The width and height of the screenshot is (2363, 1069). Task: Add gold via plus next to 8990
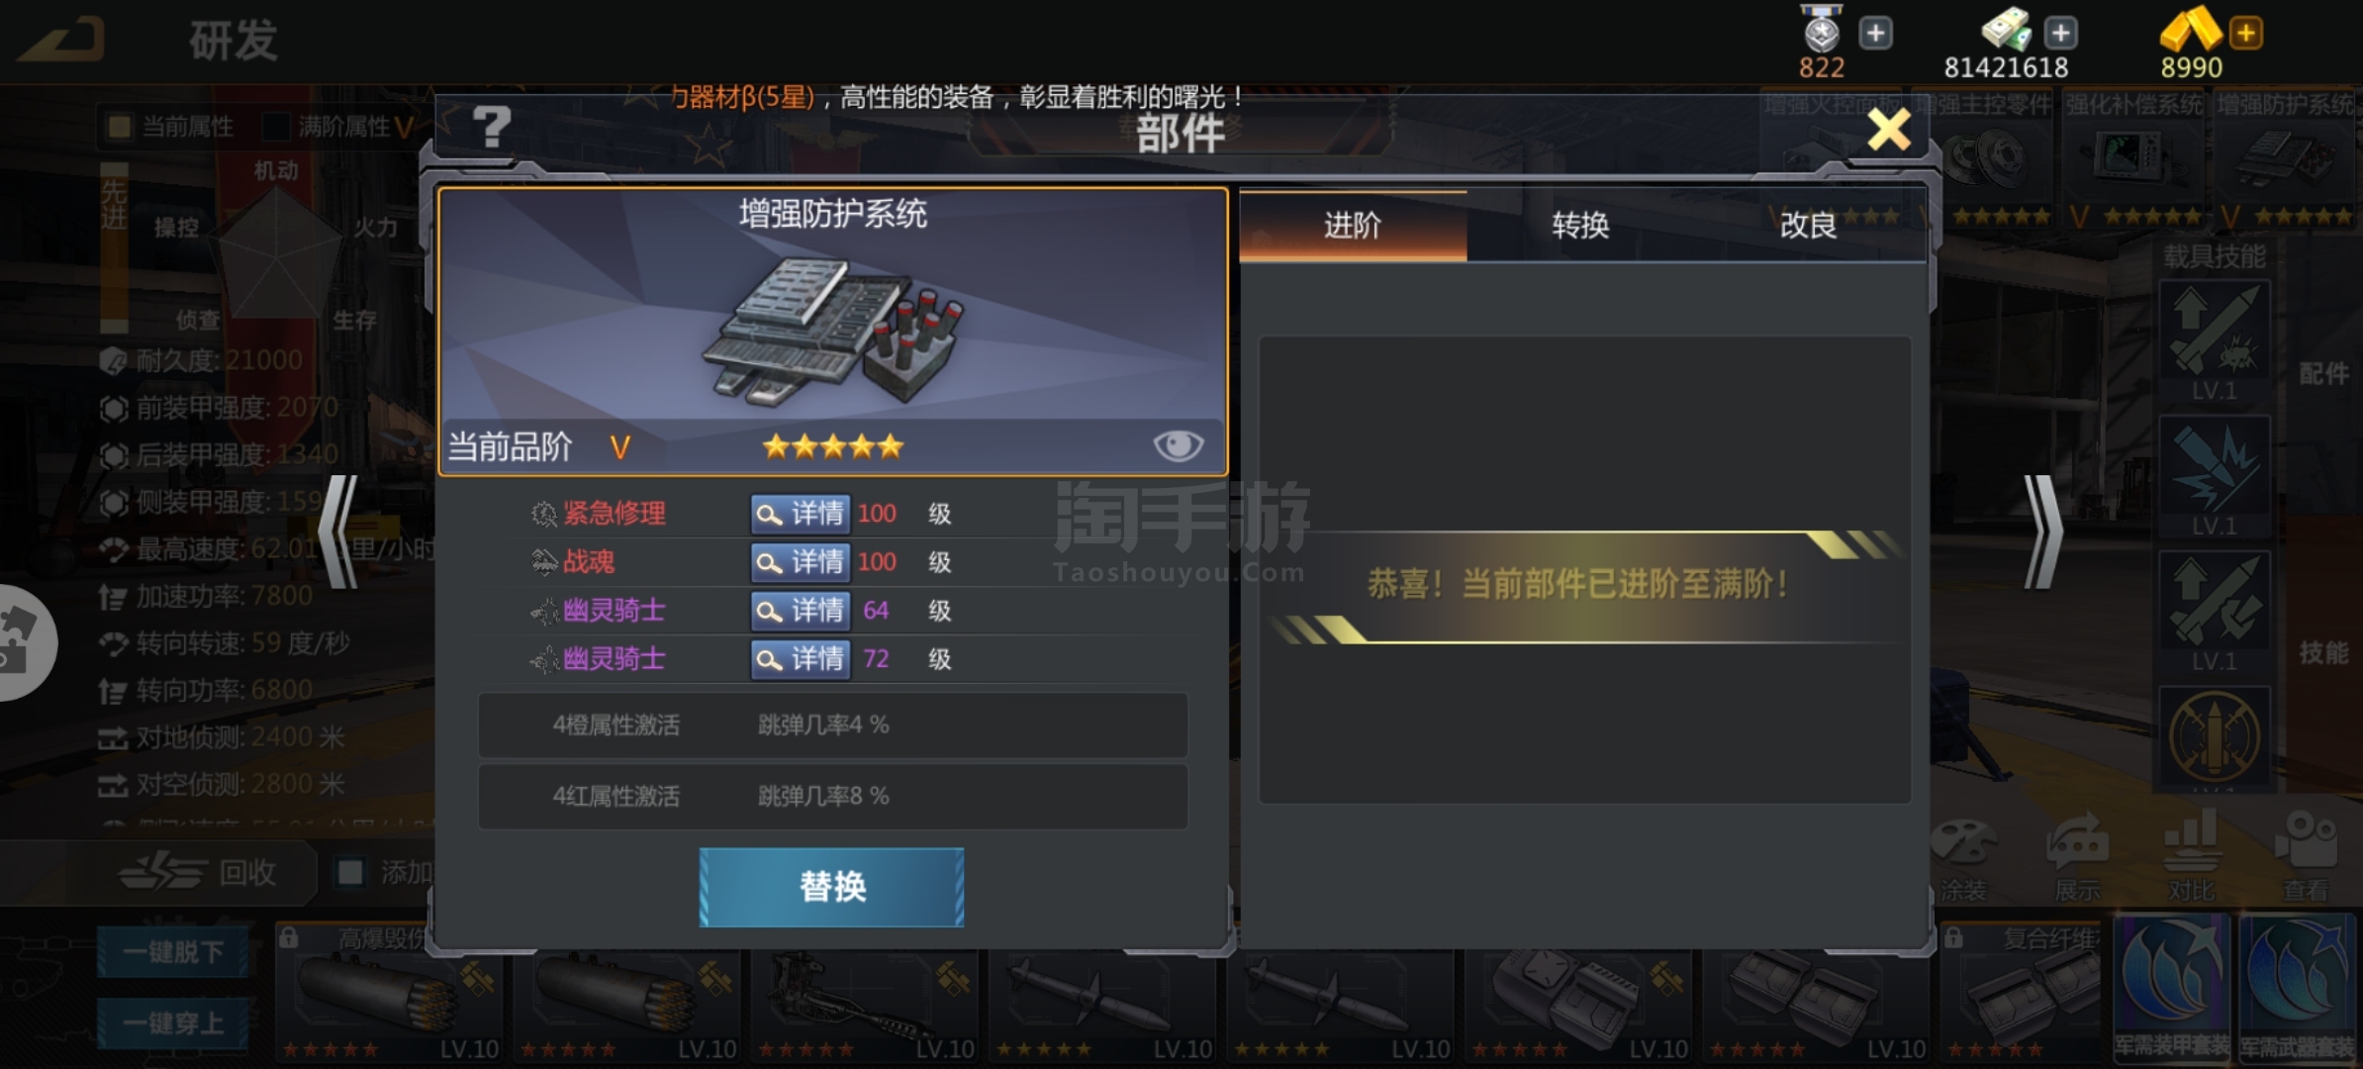(2246, 34)
